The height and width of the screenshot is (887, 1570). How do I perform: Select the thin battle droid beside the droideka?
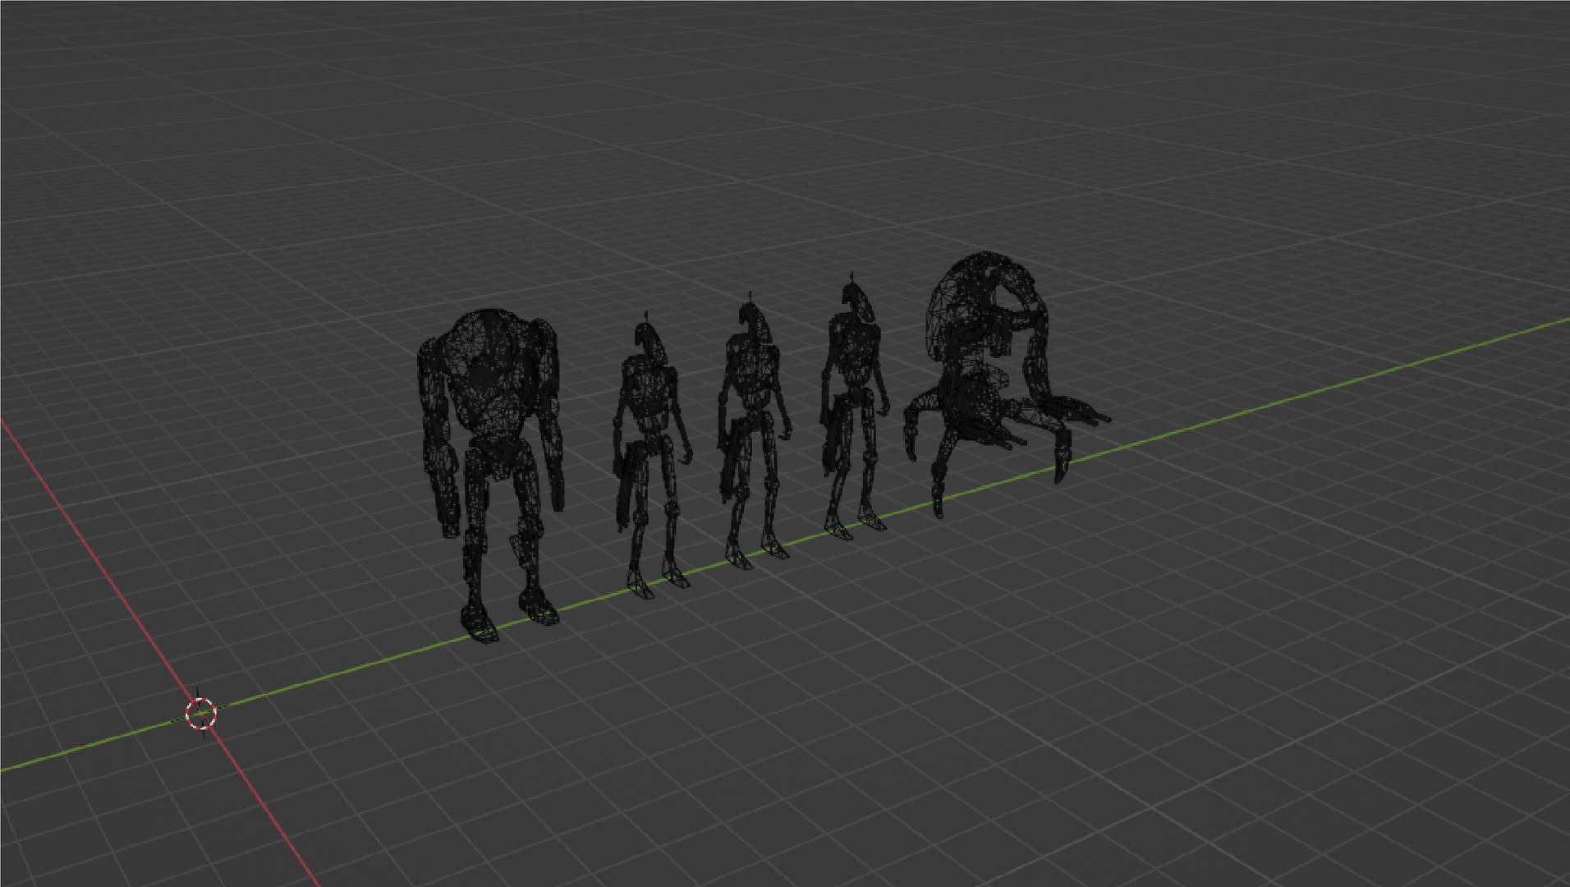click(x=854, y=407)
